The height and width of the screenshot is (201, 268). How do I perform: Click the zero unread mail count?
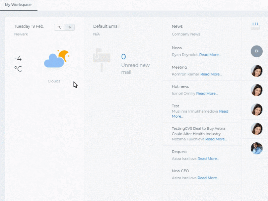click(123, 57)
